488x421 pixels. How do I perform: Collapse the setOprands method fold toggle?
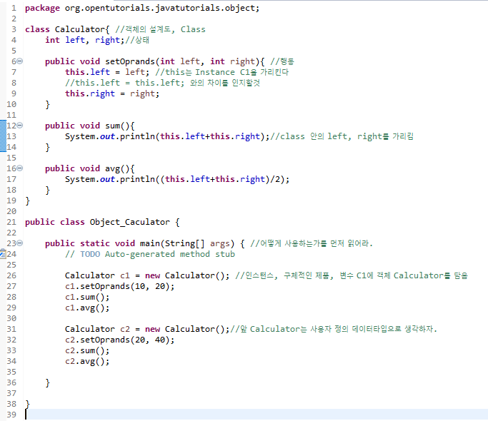(x=19, y=61)
